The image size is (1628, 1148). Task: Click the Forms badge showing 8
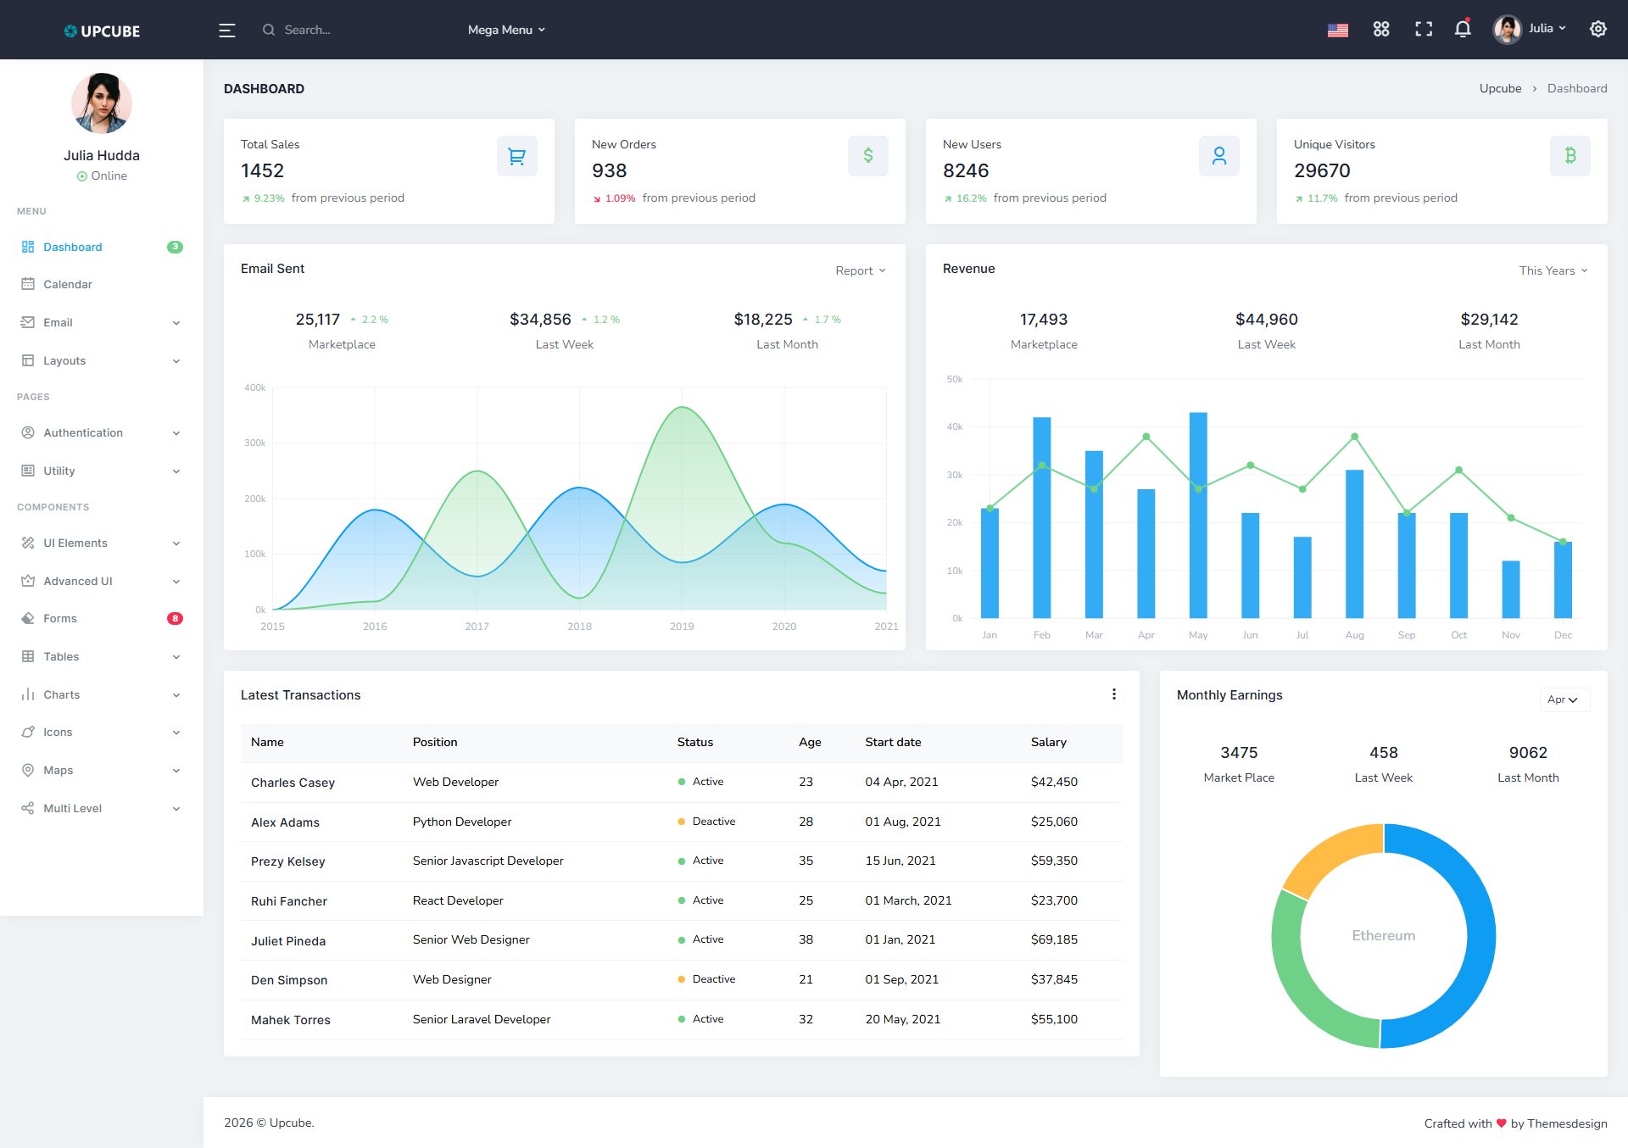(176, 619)
